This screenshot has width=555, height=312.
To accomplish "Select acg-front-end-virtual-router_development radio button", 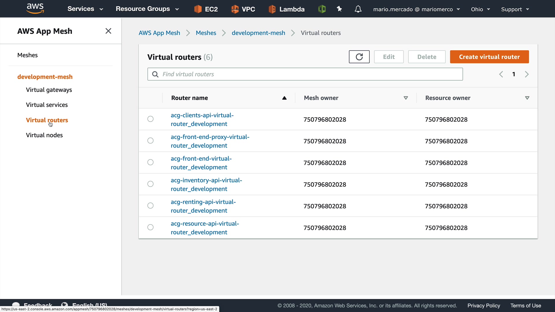I will coord(150,162).
